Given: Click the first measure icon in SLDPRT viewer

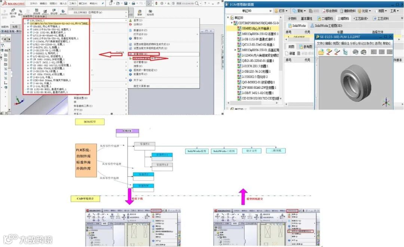Looking at the screenshot, I should (329, 52).
